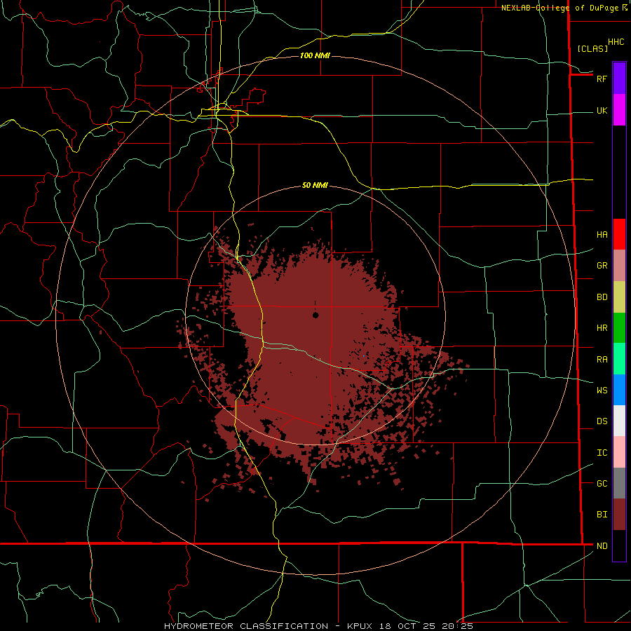Select the gray GC legend swatch
Viewport: 631px width, 631px height.
[619, 483]
